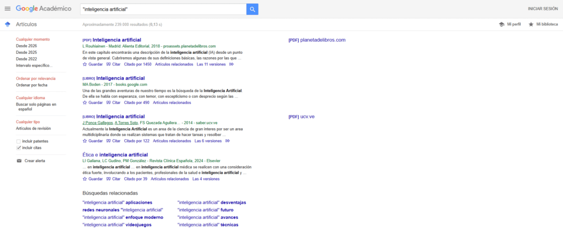This screenshot has height=231, width=563.
Task: Expand more options on Ponce Gallegos result
Action: 228,141
